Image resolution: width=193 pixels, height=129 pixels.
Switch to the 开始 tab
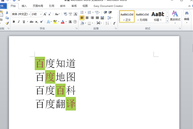pos(13,6)
